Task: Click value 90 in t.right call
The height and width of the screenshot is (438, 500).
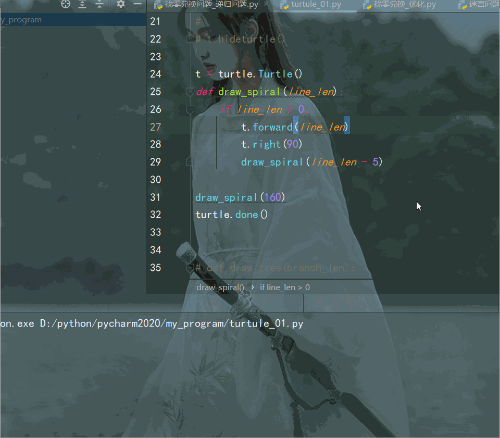Action: [292, 144]
